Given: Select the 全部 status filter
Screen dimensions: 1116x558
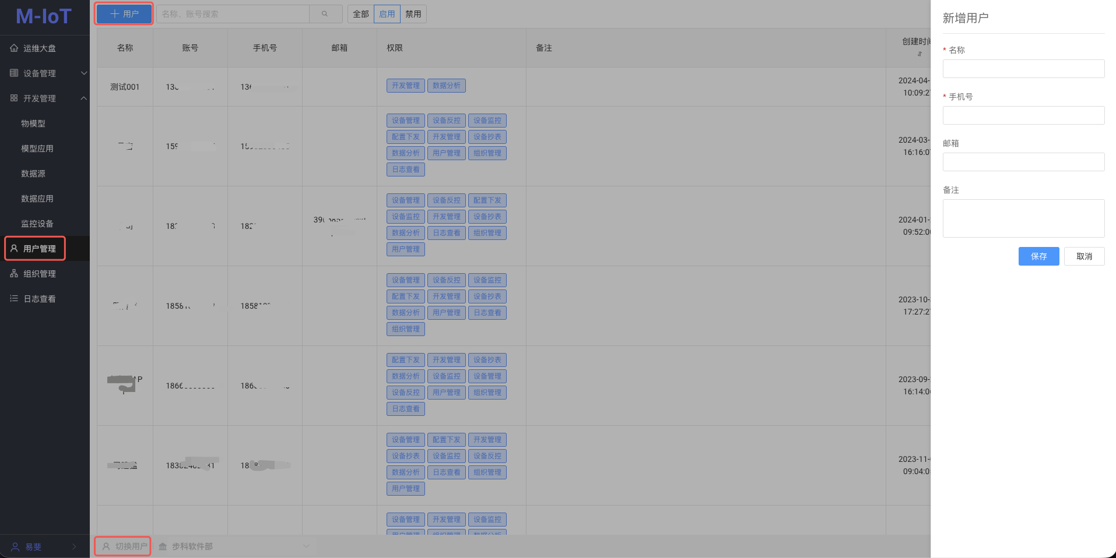Looking at the screenshot, I should coord(360,14).
